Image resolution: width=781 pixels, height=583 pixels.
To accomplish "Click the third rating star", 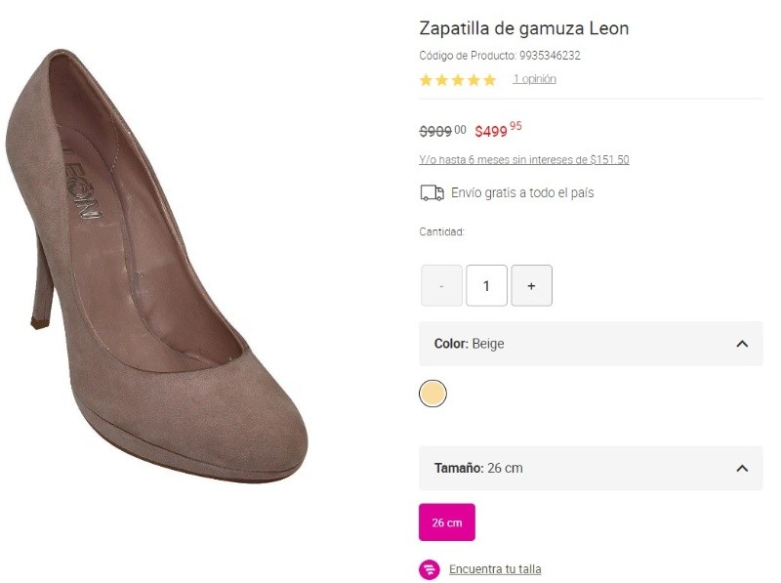I will click(458, 80).
